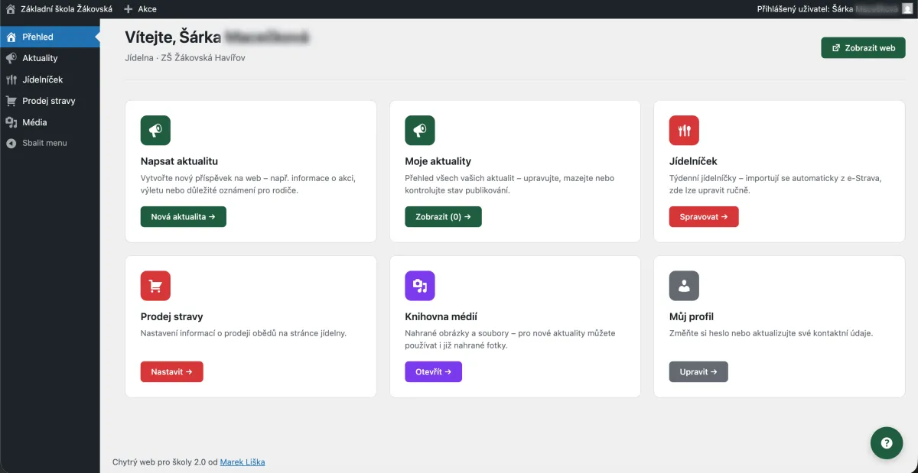Click the Zobrazit web button
The image size is (918, 473).
(x=863, y=47)
